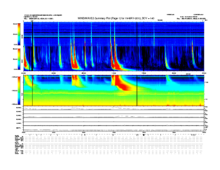Click the -125.00 tick on TNR scale
Screen dimensions: 220x170
(15, 77)
